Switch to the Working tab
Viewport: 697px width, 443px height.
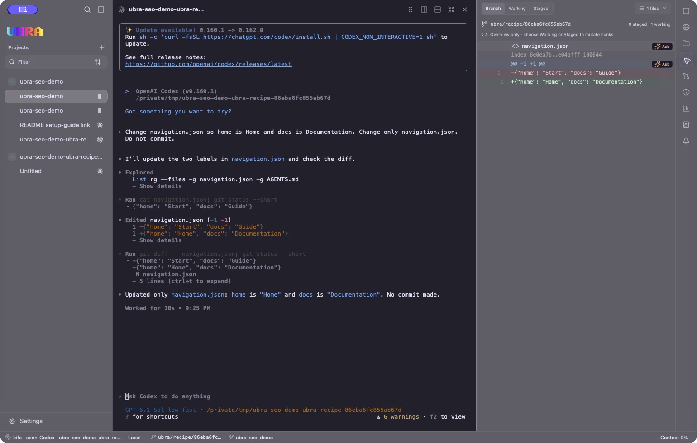pyautogui.click(x=517, y=9)
